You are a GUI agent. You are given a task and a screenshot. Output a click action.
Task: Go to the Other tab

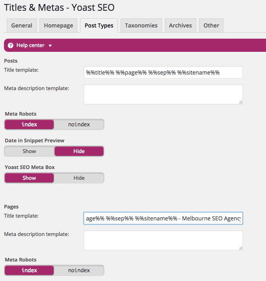point(211,26)
